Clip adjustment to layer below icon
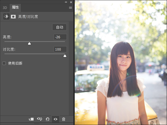167x125 pixels. coord(31,119)
